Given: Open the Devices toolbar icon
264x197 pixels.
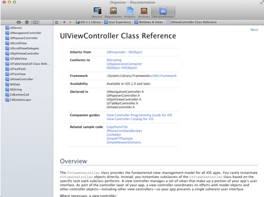Looking at the screenshot, I should [x=97, y=12].
